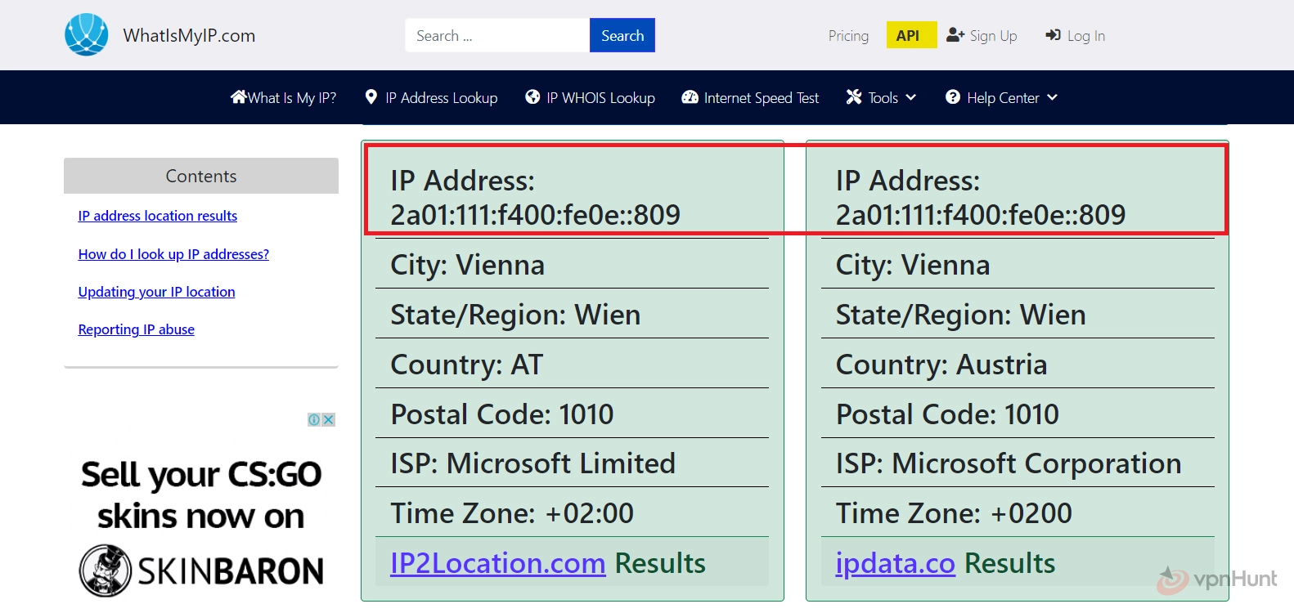Open IP WHOIS Lookup page

click(x=590, y=97)
